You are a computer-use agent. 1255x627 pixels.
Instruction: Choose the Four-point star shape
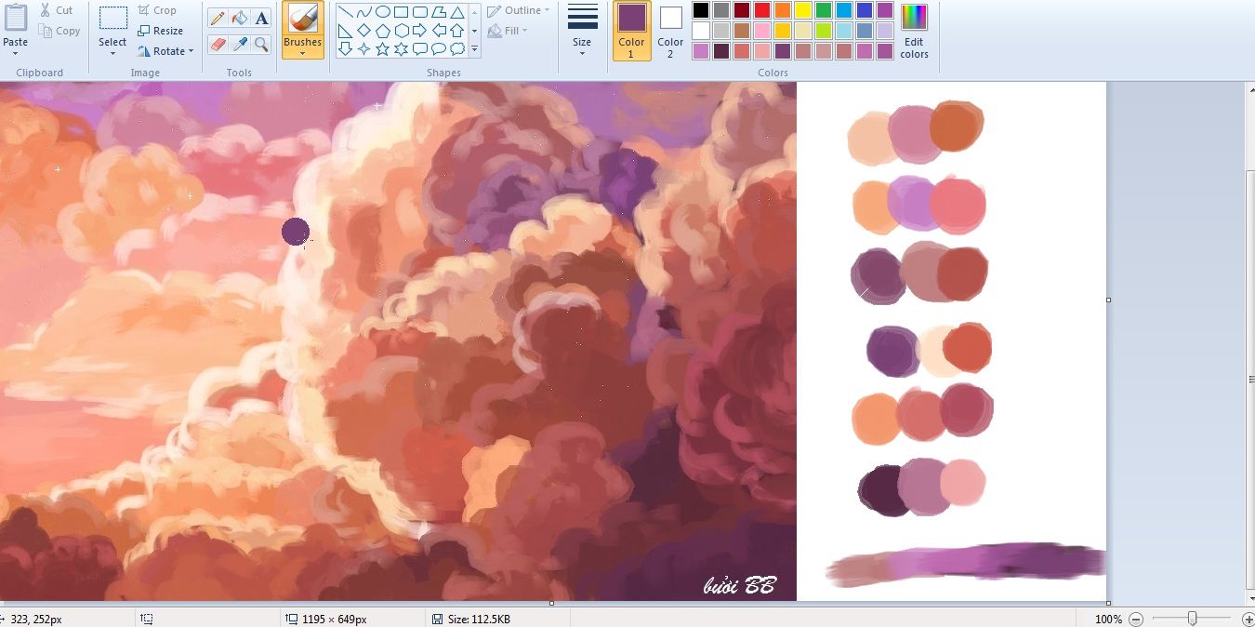pos(363,48)
